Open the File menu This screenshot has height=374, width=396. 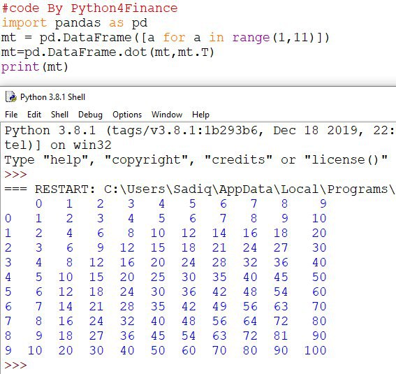coord(11,115)
